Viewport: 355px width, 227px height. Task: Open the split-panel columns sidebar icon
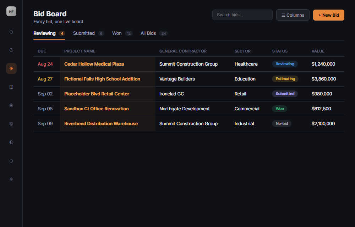[11, 87]
